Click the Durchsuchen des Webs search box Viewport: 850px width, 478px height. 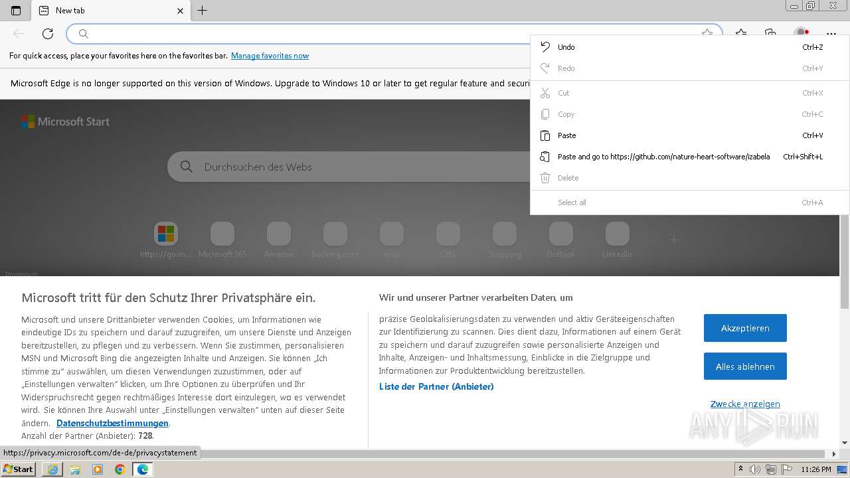[349, 167]
